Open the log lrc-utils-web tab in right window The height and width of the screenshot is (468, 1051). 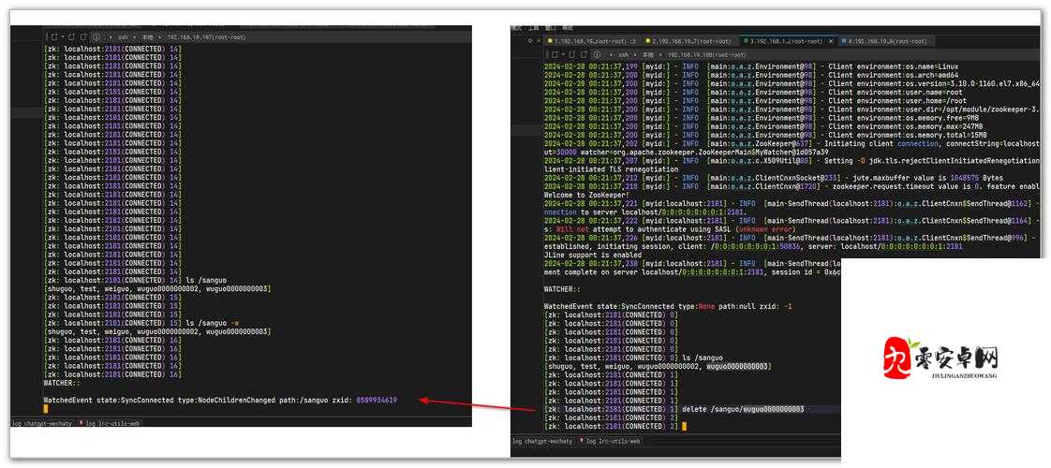click(614, 441)
